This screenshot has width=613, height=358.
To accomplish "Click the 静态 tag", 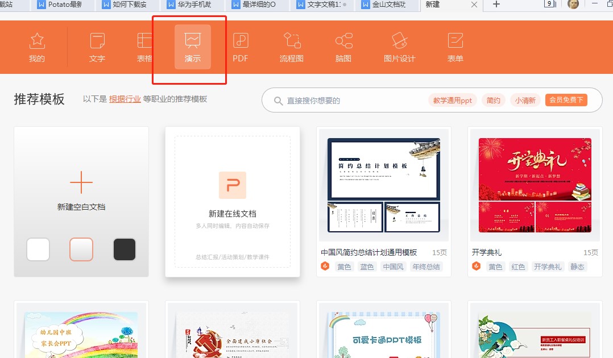I will tap(577, 267).
